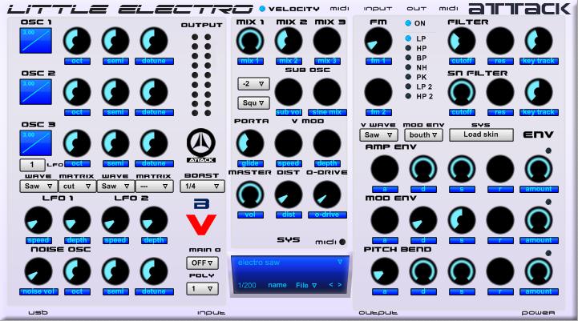The image size is (578, 321).
Task: Toggle the Velocity LED switch
Action: [x=262, y=9]
